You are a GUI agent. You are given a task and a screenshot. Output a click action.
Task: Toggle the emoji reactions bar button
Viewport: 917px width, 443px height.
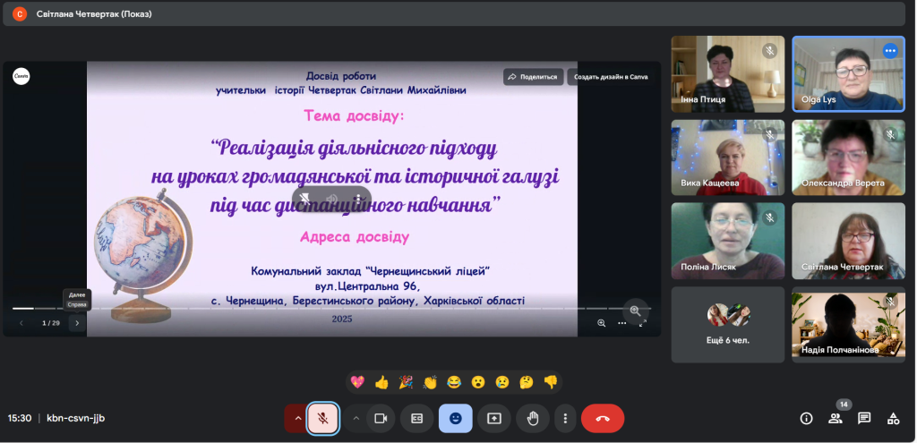click(x=456, y=419)
